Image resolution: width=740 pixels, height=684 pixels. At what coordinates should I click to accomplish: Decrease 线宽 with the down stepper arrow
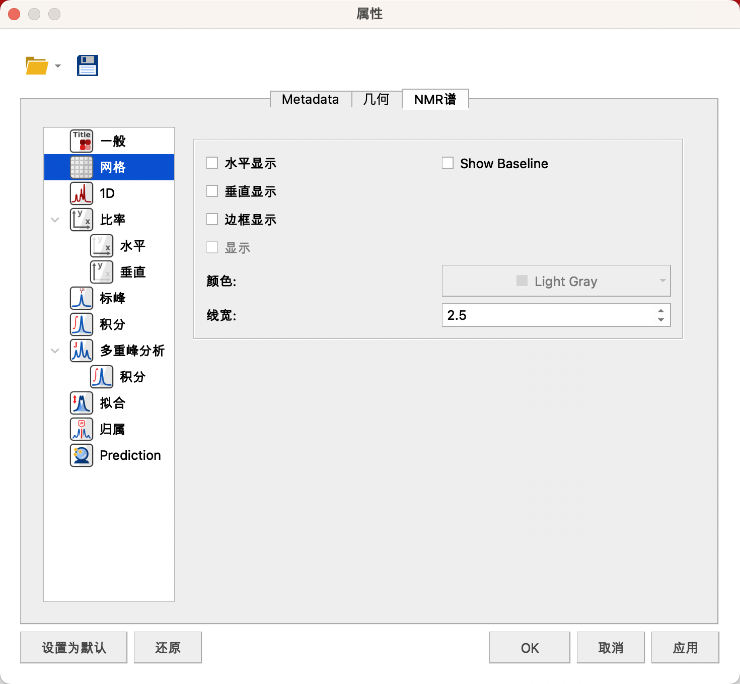tap(661, 320)
